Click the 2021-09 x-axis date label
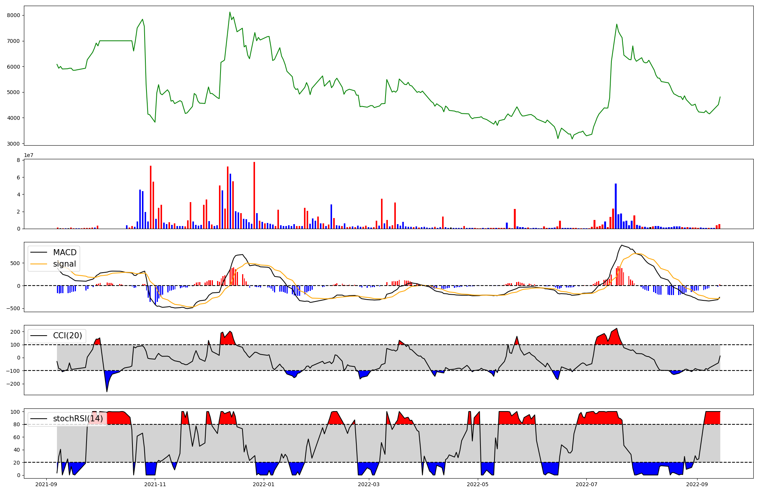Viewport: 759px width, 493px height. [x=46, y=484]
